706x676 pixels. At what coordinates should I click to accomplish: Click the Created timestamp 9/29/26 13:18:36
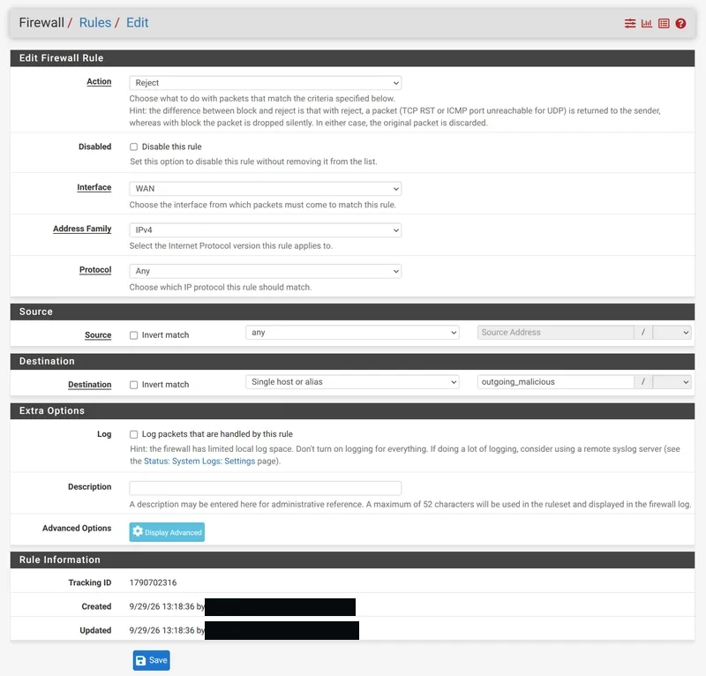point(162,606)
